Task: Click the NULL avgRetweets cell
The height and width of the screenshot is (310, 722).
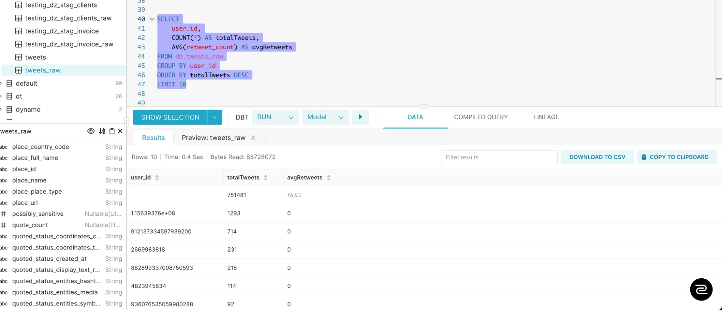Action: (294, 195)
